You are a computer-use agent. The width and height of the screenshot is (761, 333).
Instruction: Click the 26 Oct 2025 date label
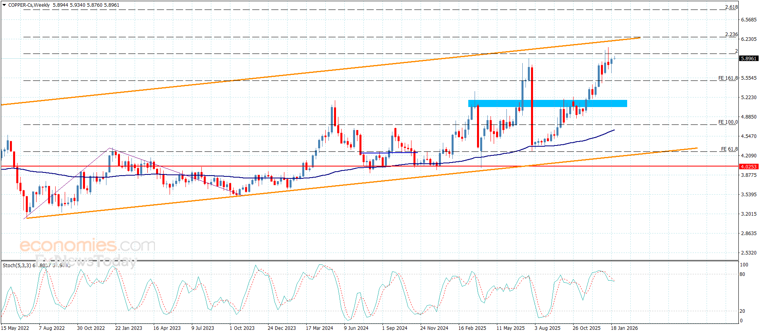click(x=587, y=328)
